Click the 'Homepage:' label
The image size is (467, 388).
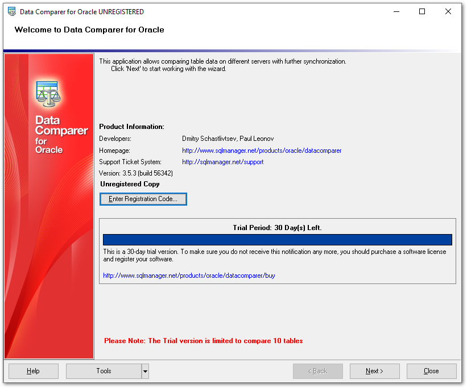tap(114, 151)
